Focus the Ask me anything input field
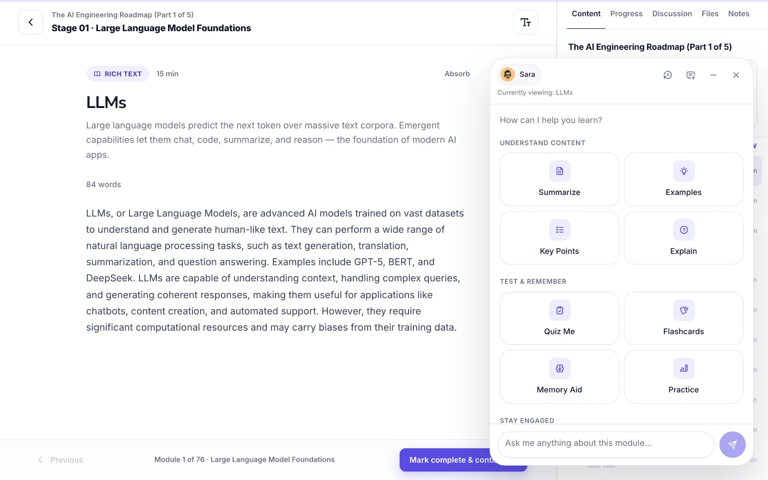This screenshot has height=480, width=768. point(606,444)
